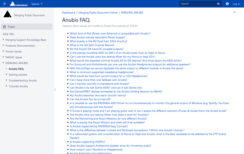244x154 pixels.
Task: Go to Dashboard breadcrumb
Action: 68,13
